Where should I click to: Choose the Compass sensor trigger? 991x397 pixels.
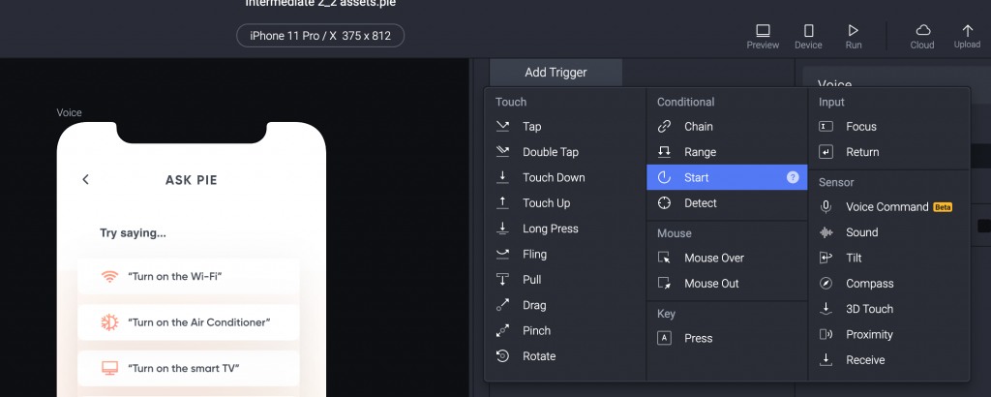tap(869, 284)
